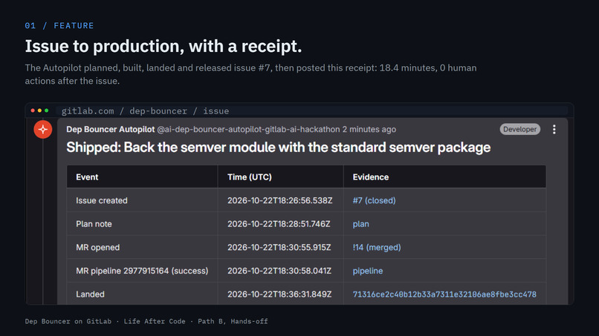Image resolution: width=599 pixels, height=336 pixels.
Task: Open the plan evidence link
Action: (x=360, y=224)
